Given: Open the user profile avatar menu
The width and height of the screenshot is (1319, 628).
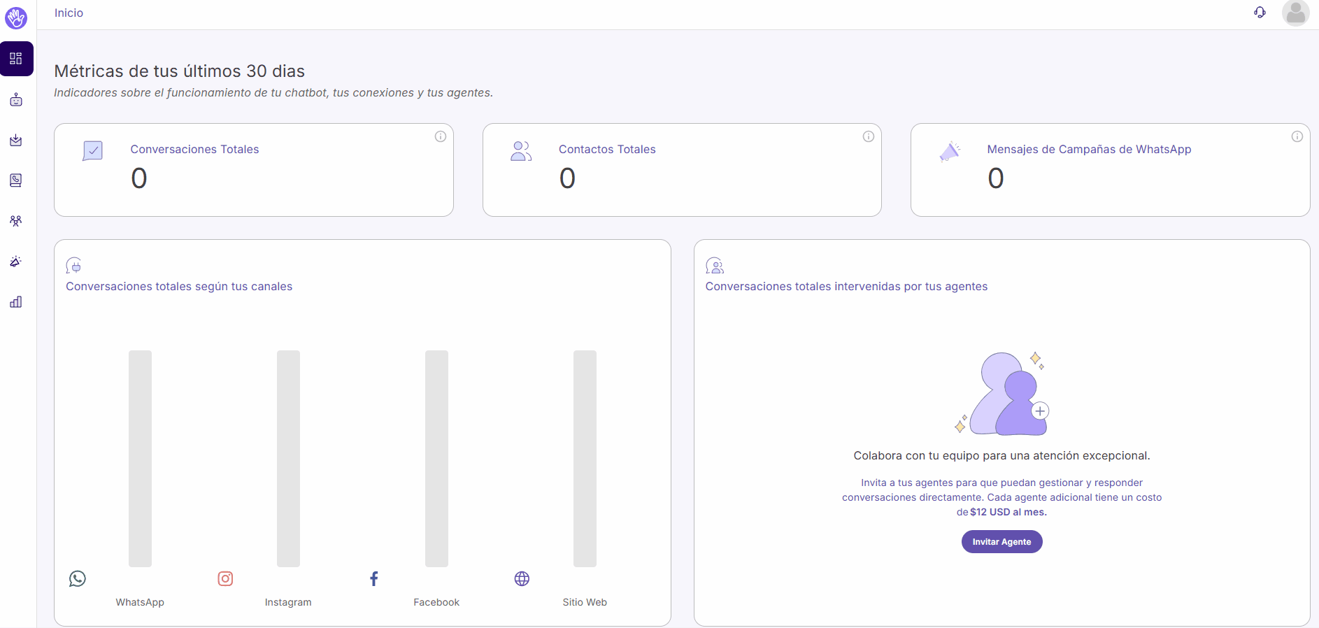Looking at the screenshot, I should tap(1295, 13).
